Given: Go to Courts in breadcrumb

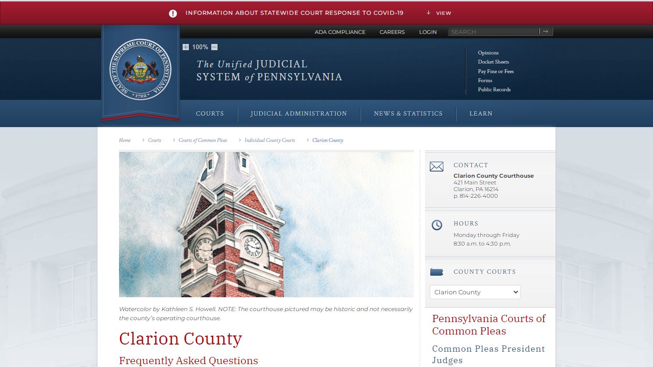Looking at the screenshot, I should click(x=154, y=140).
